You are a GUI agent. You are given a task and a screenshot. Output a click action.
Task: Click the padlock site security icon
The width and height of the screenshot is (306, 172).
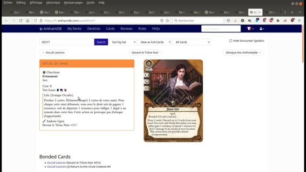[x=41, y=21]
